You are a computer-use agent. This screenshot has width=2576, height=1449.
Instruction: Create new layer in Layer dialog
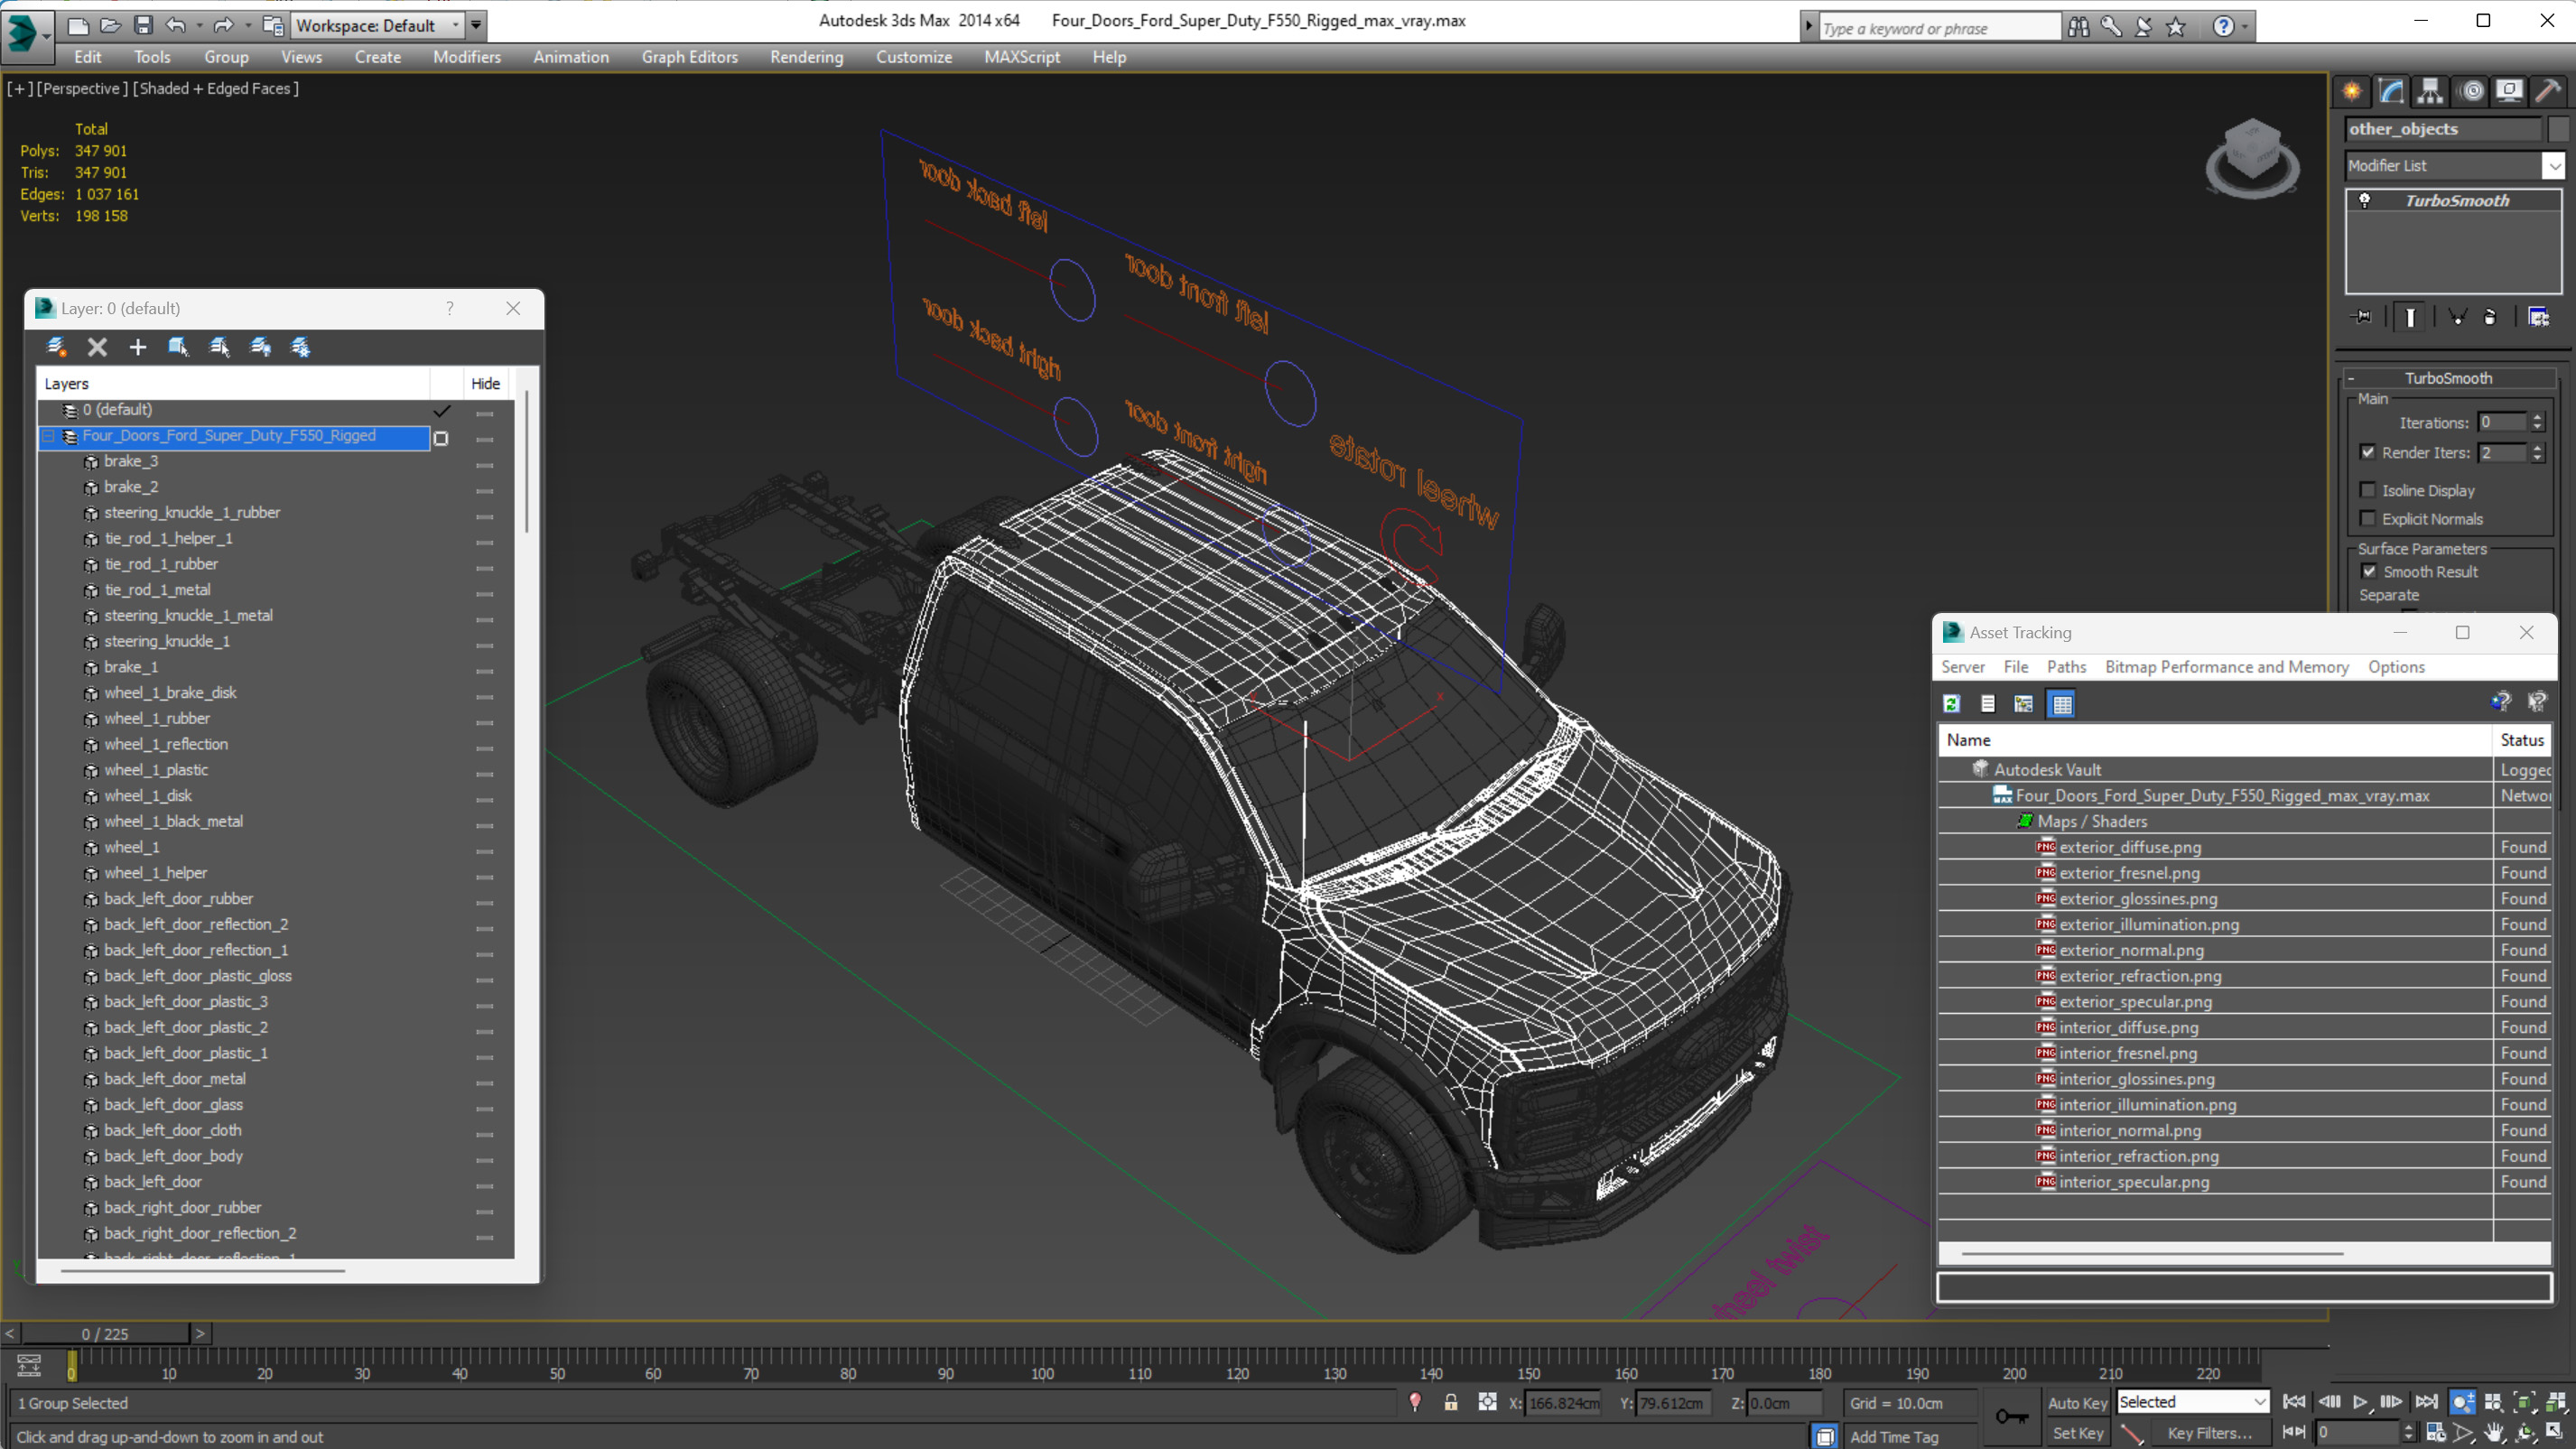point(56,347)
